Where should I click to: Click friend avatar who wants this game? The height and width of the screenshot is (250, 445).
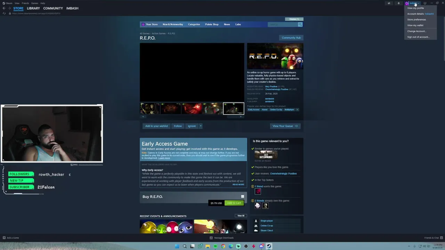point(258,191)
